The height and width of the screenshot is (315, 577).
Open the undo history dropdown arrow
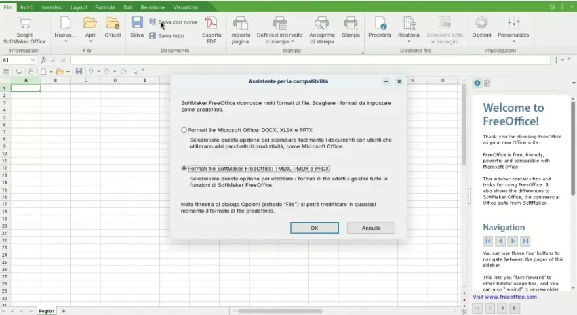98,72
